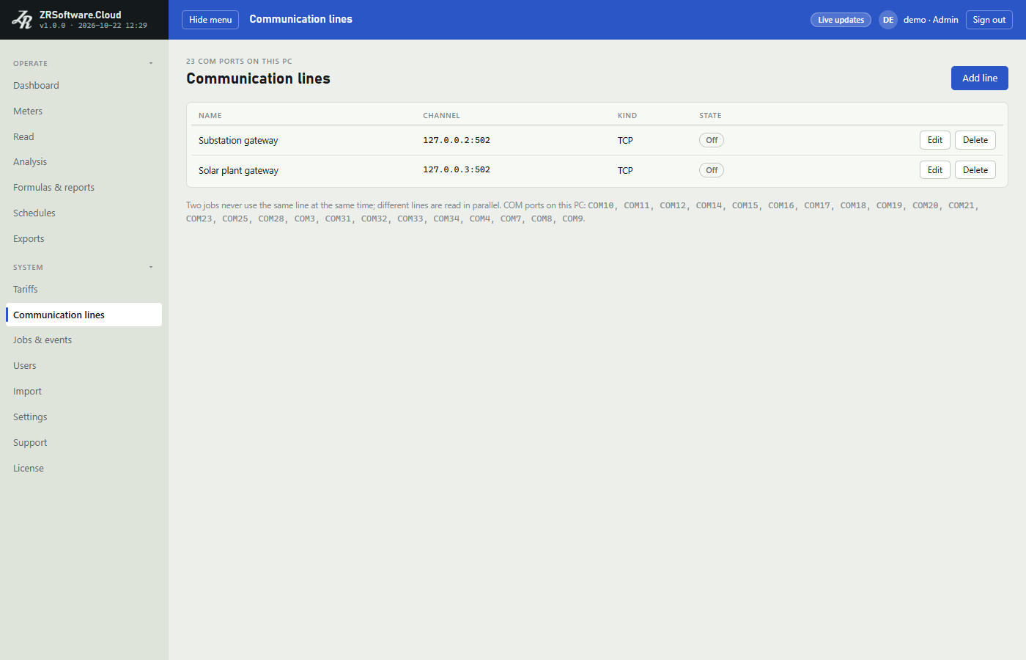
Task: Click the Sign out button
Action: pyautogui.click(x=989, y=20)
